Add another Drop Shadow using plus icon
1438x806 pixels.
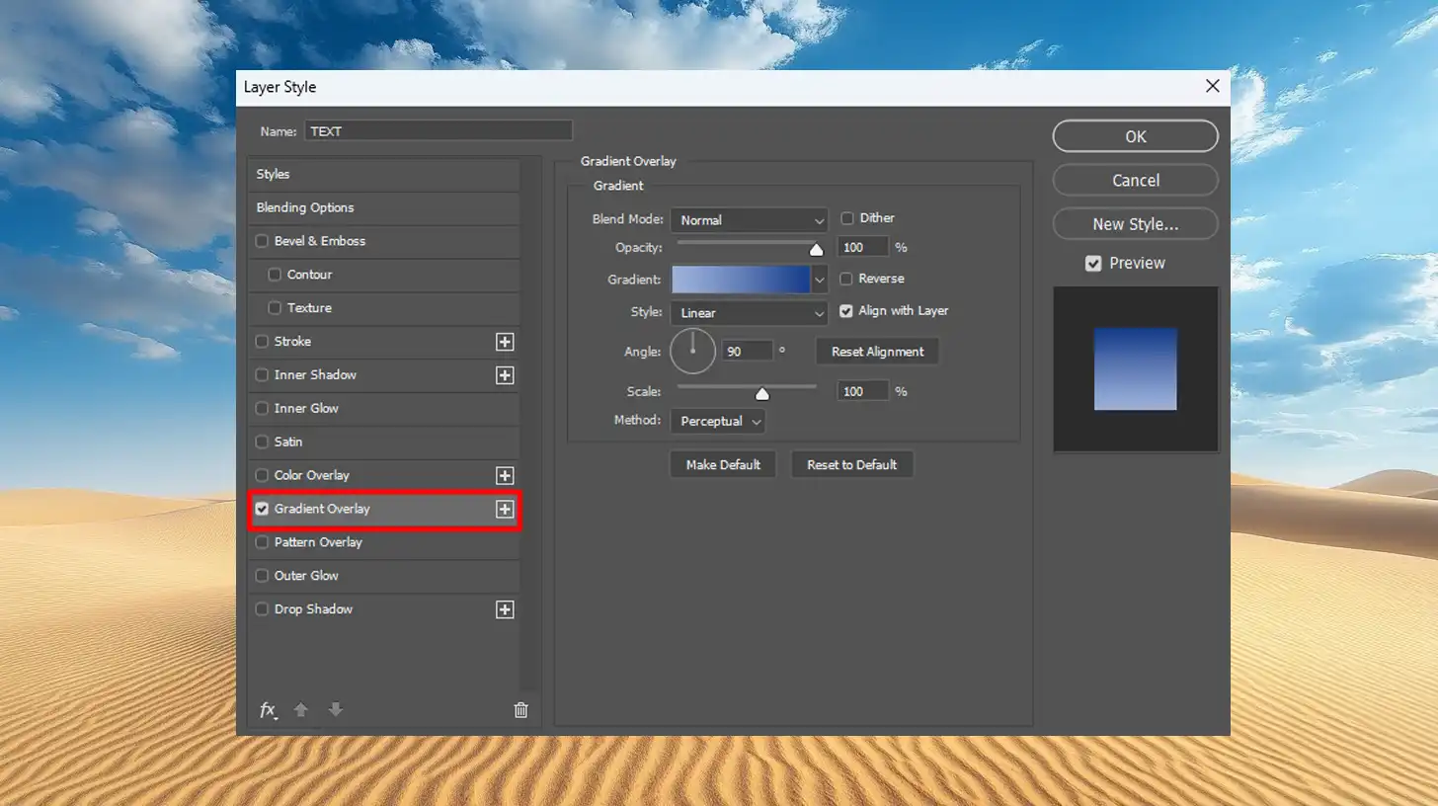(x=505, y=609)
